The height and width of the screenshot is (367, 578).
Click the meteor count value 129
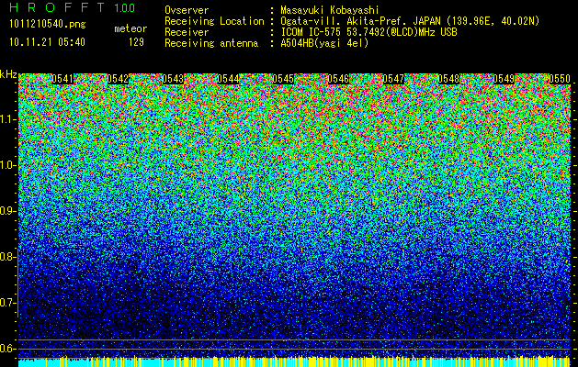pyautogui.click(x=136, y=42)
